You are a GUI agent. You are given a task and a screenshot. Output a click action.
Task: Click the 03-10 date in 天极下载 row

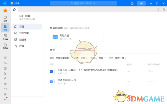click(150, 72)
